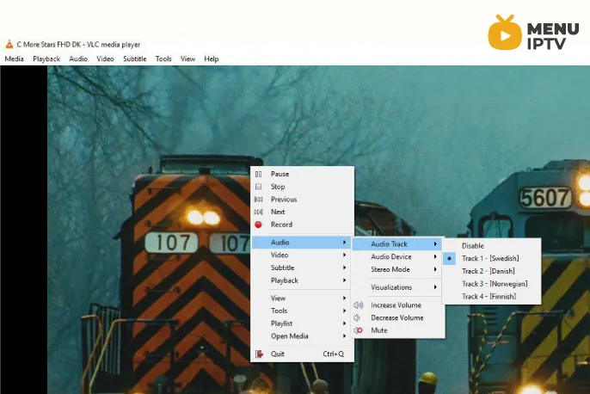The image size is (590, 394).
Task: Open the View menu in menu bar
Action: point(187,58)
